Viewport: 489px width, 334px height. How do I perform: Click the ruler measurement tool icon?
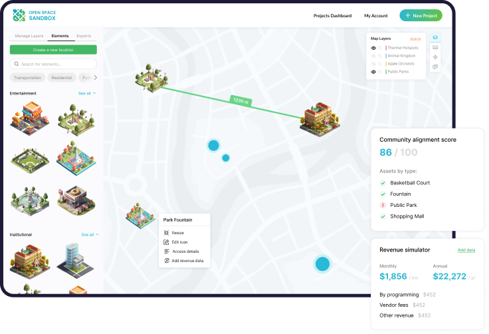point(435,48)
